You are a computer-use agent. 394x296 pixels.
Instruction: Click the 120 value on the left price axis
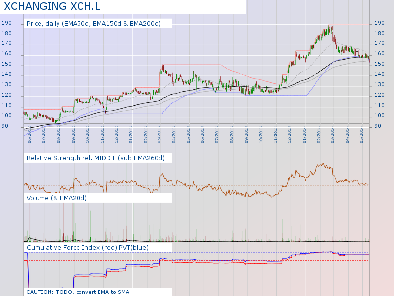(x=7, y=95)
